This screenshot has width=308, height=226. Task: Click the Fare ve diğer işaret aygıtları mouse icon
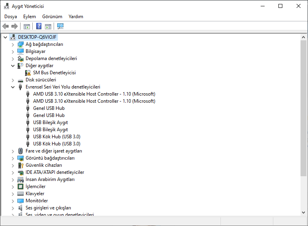(21, 151)
